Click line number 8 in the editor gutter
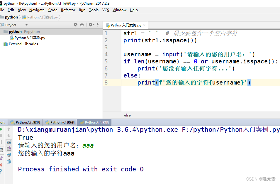Image resolution: width=280 pixels, height=184 pixels. click(106, 82)
